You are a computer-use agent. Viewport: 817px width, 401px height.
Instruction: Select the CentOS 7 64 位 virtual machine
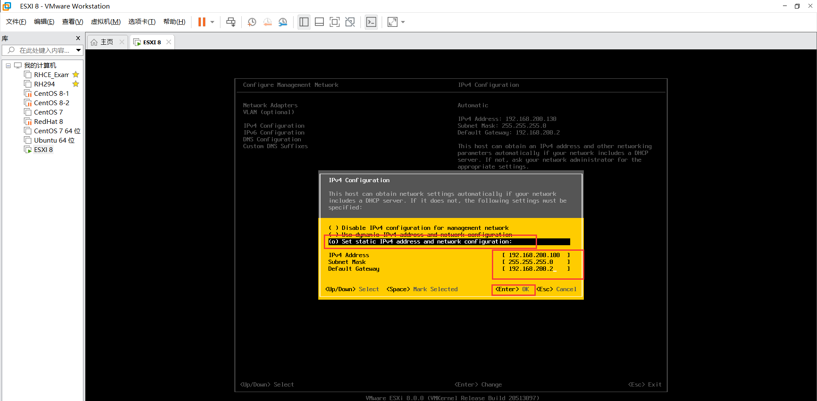pyautogui.click(x=57, y=131)
